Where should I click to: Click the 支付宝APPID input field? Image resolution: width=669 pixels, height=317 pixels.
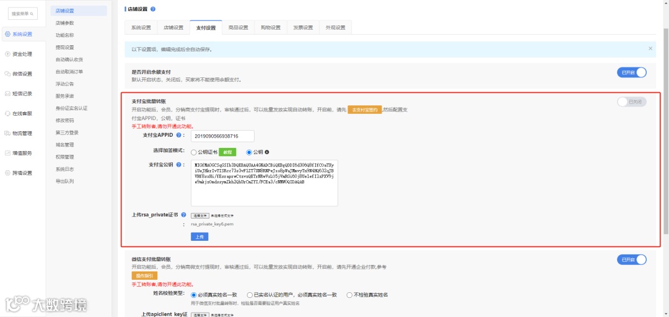(222, 136)
